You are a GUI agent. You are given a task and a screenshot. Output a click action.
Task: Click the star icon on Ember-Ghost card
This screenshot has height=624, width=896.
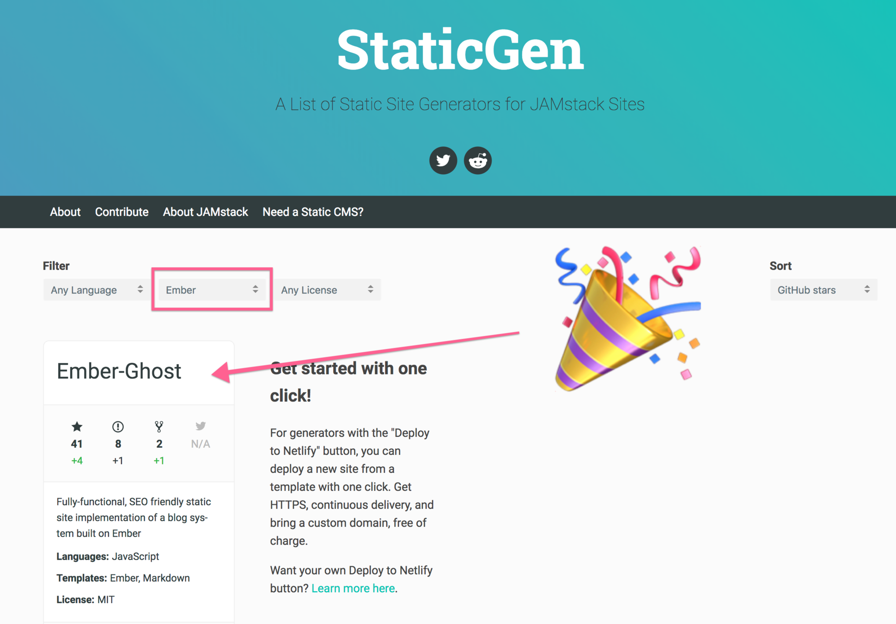[77, 426]
